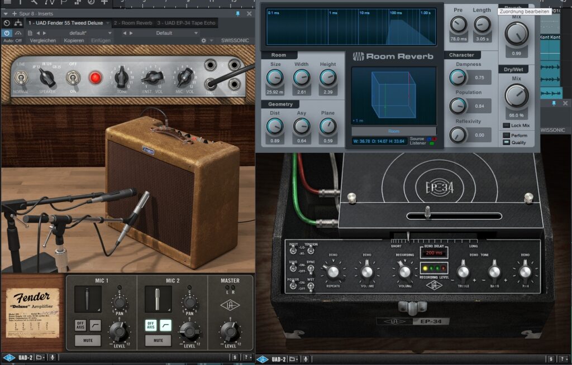Open the Mic 2 microphone selector
The height and width of the screenshot is (365, 572).
click(158, 299)
